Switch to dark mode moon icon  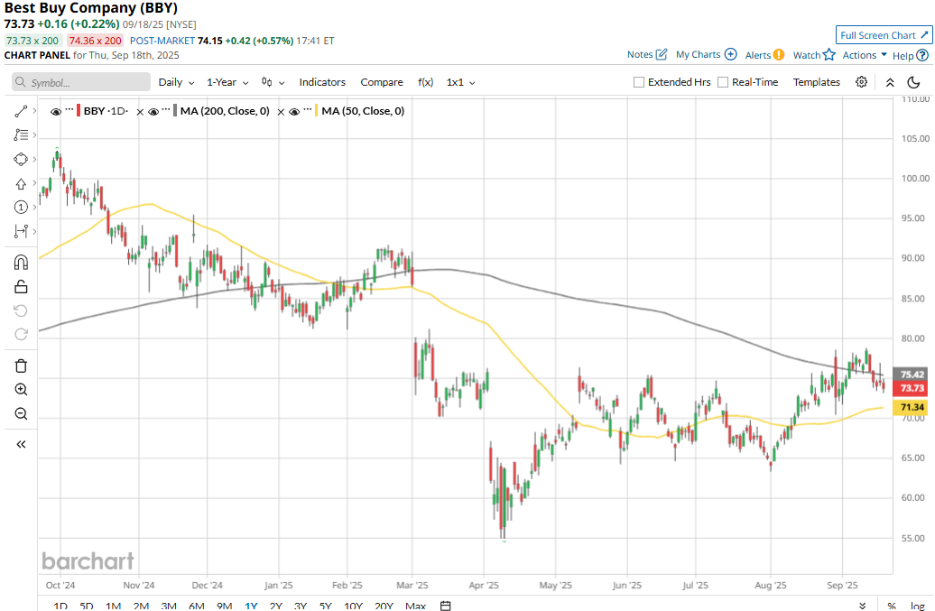pos(913,82)
